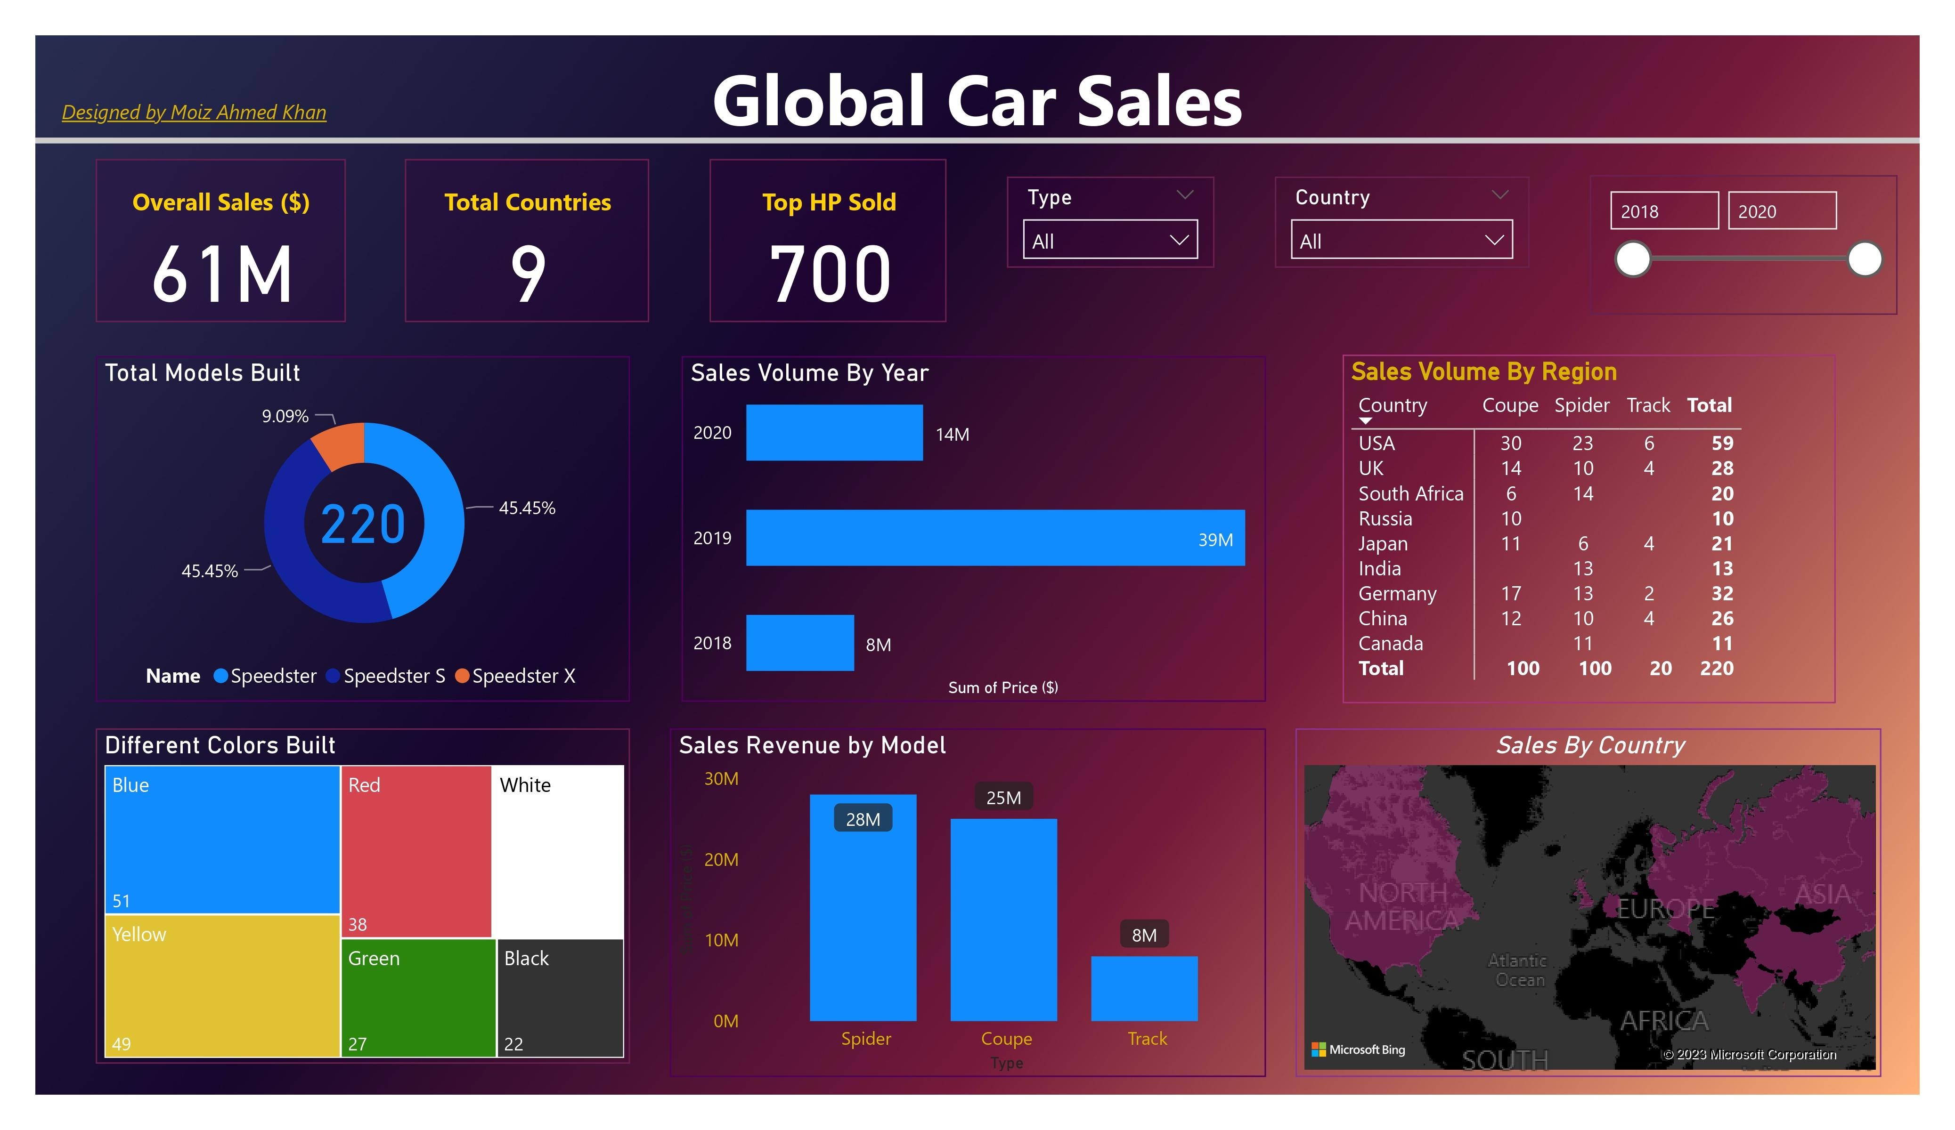Expand the Type filter header chevron
Screen dimensions: 1955x1130
pos(1185,194)
